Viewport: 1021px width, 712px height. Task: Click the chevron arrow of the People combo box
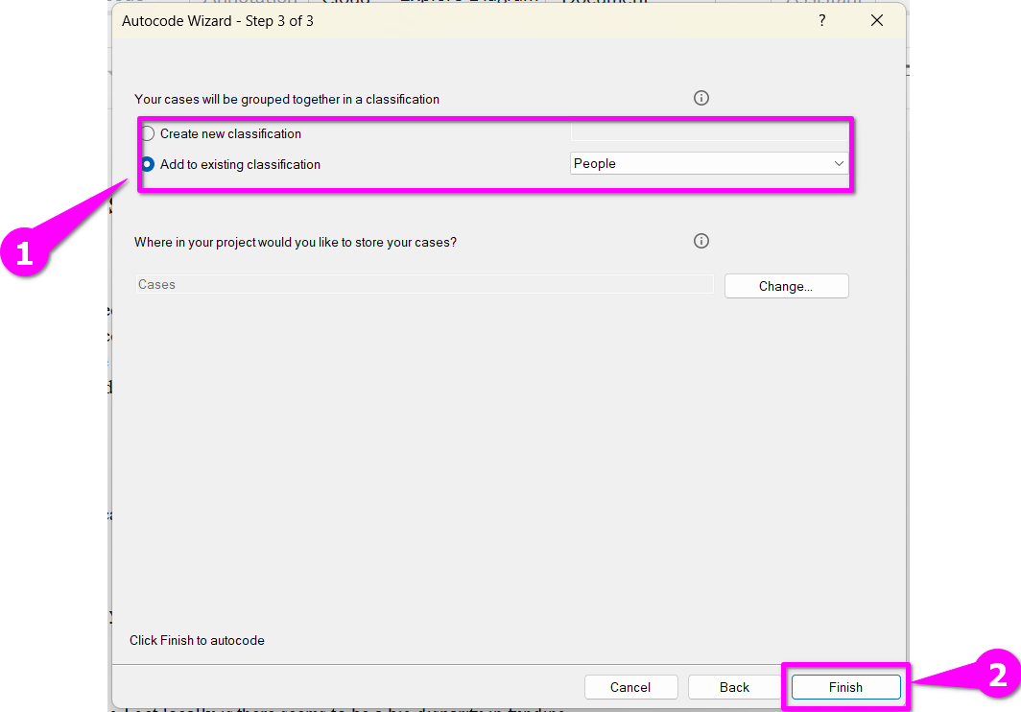pos(839,164)
